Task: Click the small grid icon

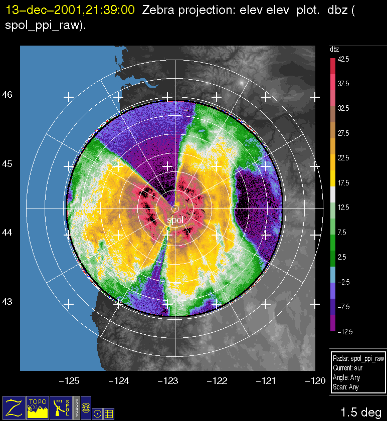Action: pyautogui.click(x=109, y=413)
